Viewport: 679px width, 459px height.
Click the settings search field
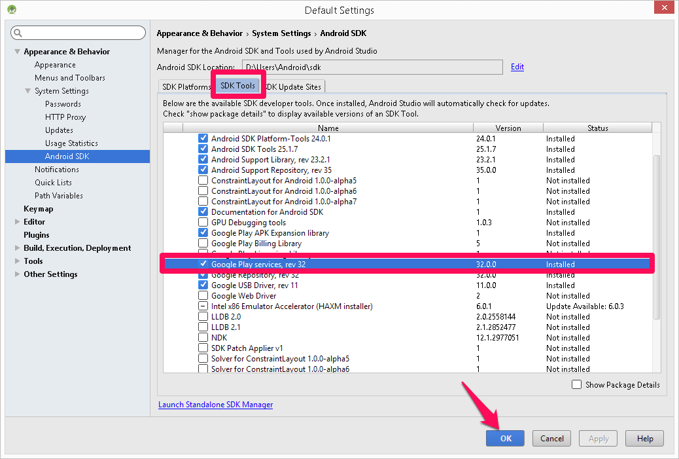[x=78, y=33]
